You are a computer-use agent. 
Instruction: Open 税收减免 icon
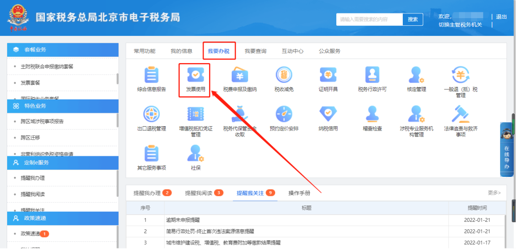pos(284,75)
